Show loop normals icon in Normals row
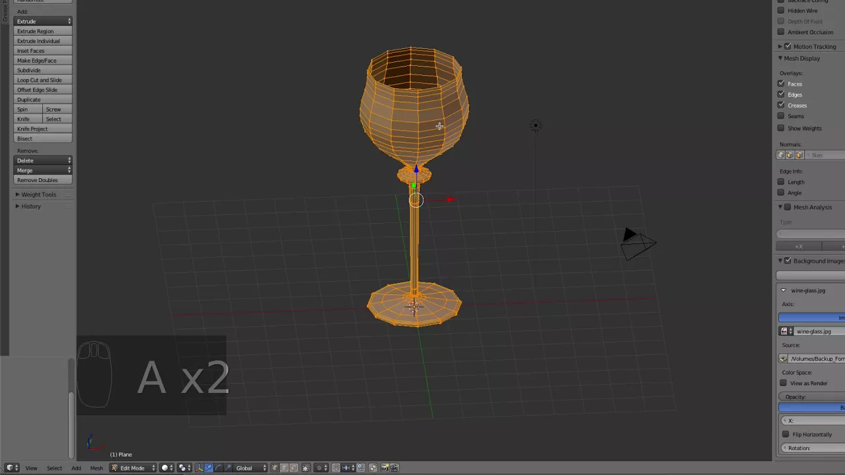Screen dimensions: 845x475 click(x=790, y=155)
